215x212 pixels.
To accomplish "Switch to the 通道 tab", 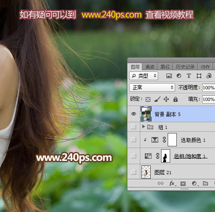I will click(x=149, y=67).
